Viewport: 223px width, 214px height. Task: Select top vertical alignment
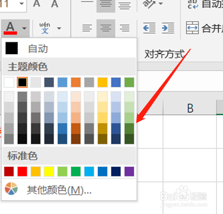tap(87, 2)
